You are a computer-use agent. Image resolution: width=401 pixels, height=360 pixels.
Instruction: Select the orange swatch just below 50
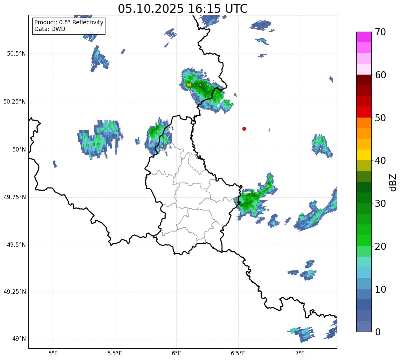pyautogui.click(x=364, y=123)
